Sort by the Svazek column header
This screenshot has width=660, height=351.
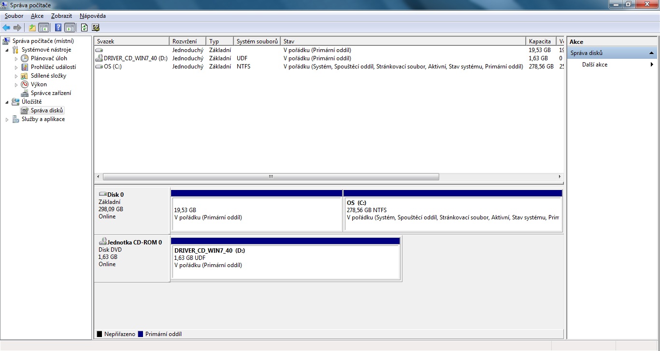pos(131,41)
